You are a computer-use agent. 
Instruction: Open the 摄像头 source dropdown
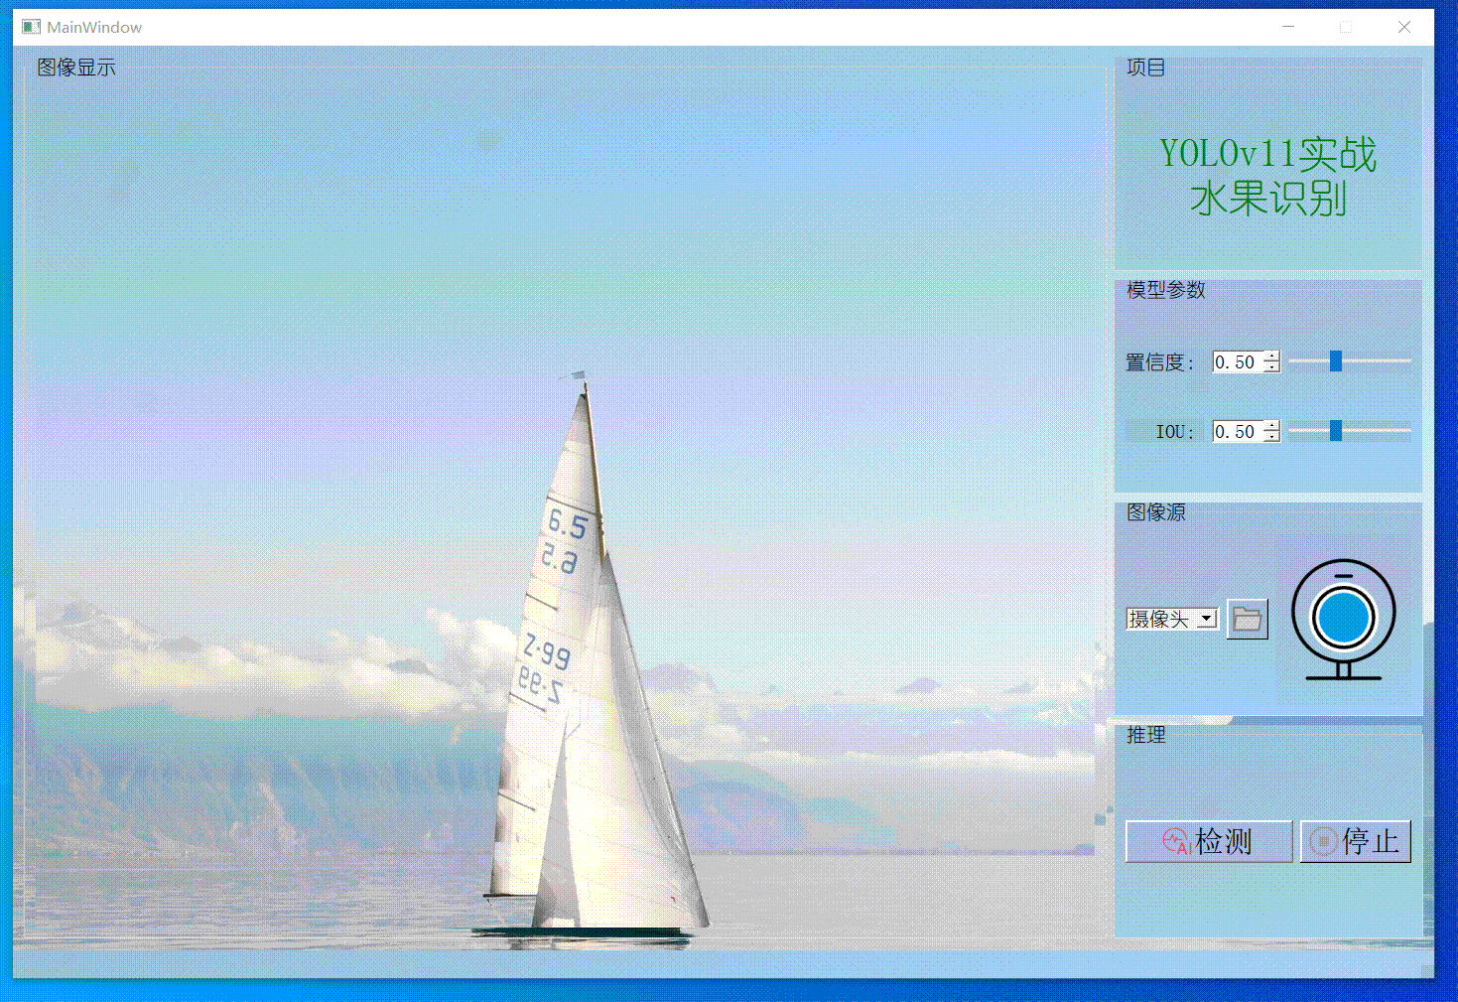click(x=1172, y=619)
